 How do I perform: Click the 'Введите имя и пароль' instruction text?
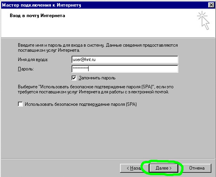pyautogui.click(x=98, y=48)
